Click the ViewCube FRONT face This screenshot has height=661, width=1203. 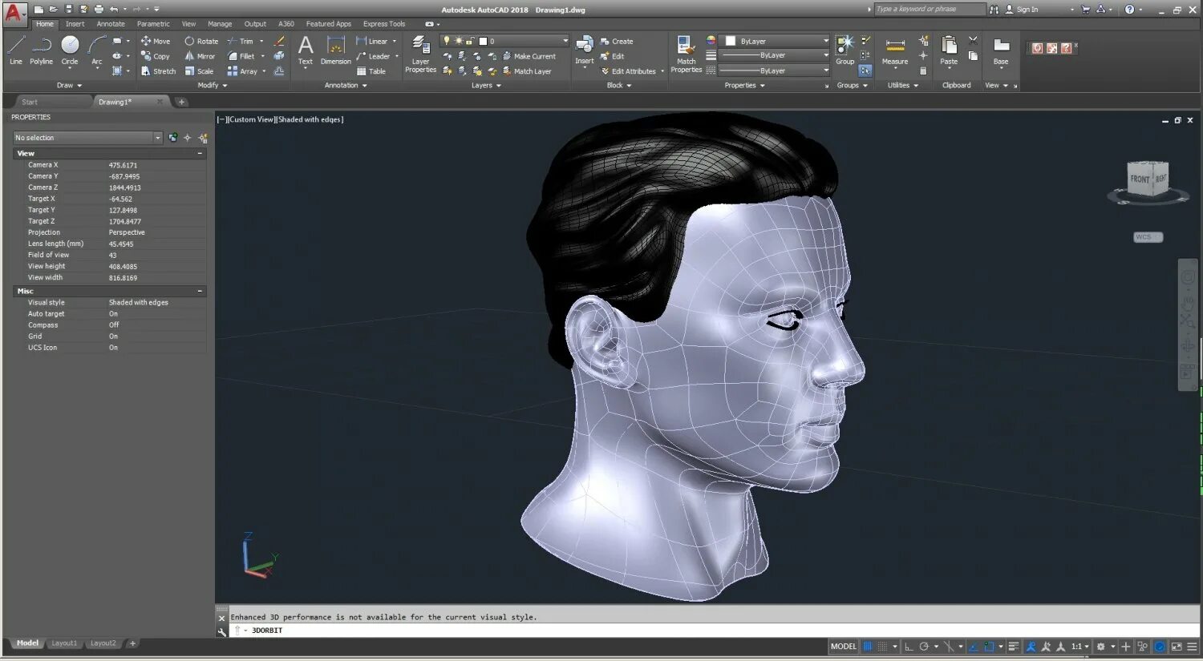(x=1140, y=179)
